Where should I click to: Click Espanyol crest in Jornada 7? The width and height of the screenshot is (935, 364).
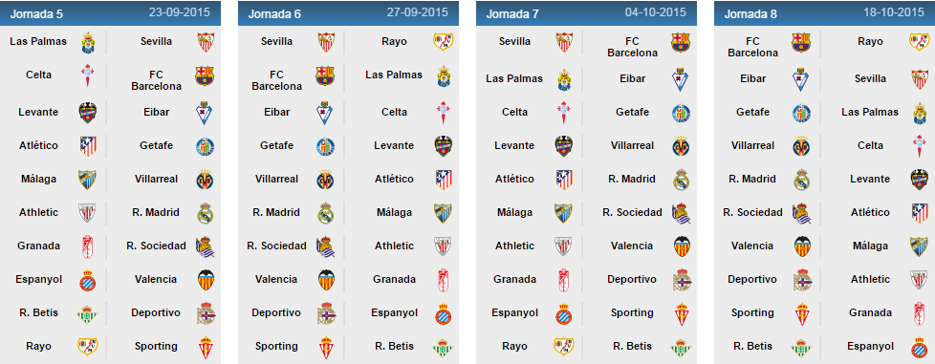[564, 313]
